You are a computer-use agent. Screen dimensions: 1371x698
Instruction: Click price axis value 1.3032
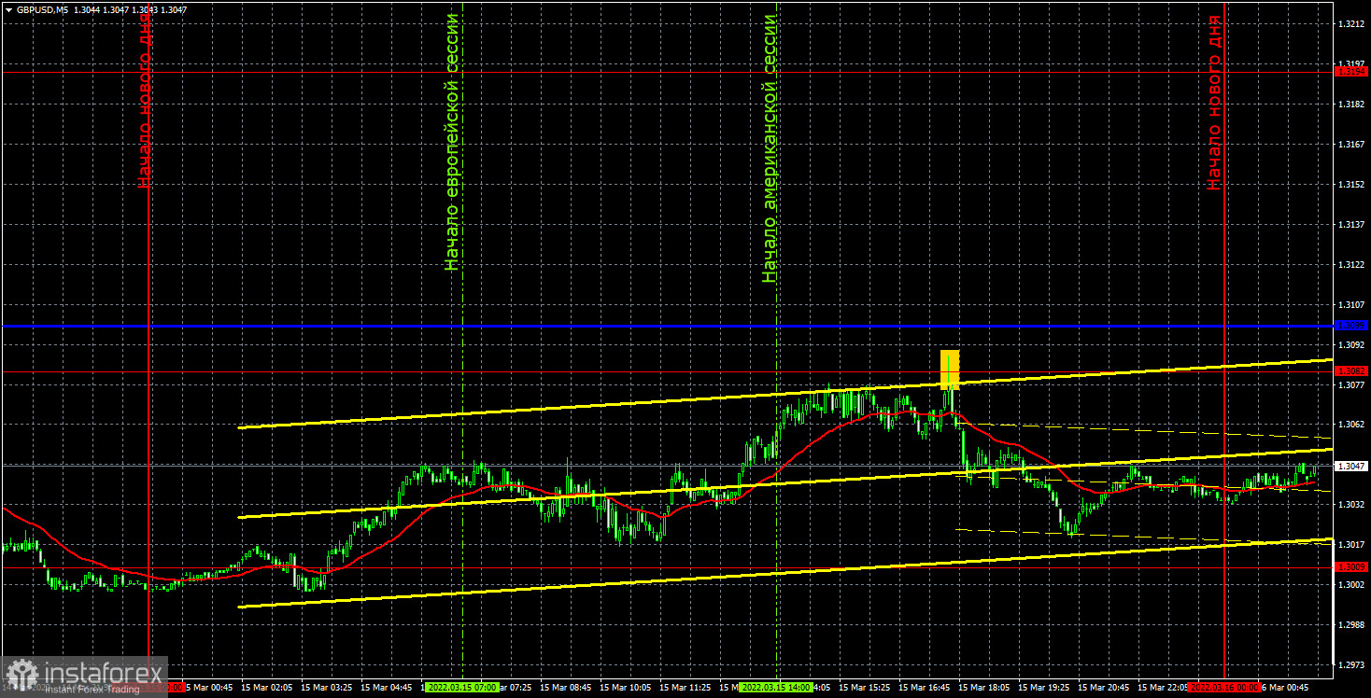[x=1350, y=505]
